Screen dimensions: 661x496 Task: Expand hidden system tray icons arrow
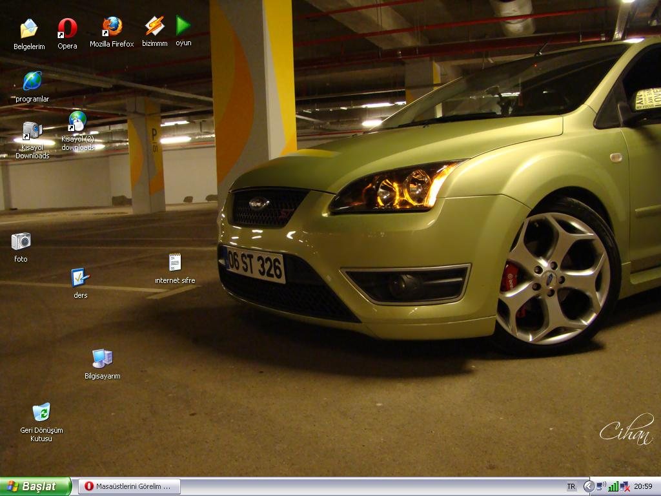tap(589, 486)
